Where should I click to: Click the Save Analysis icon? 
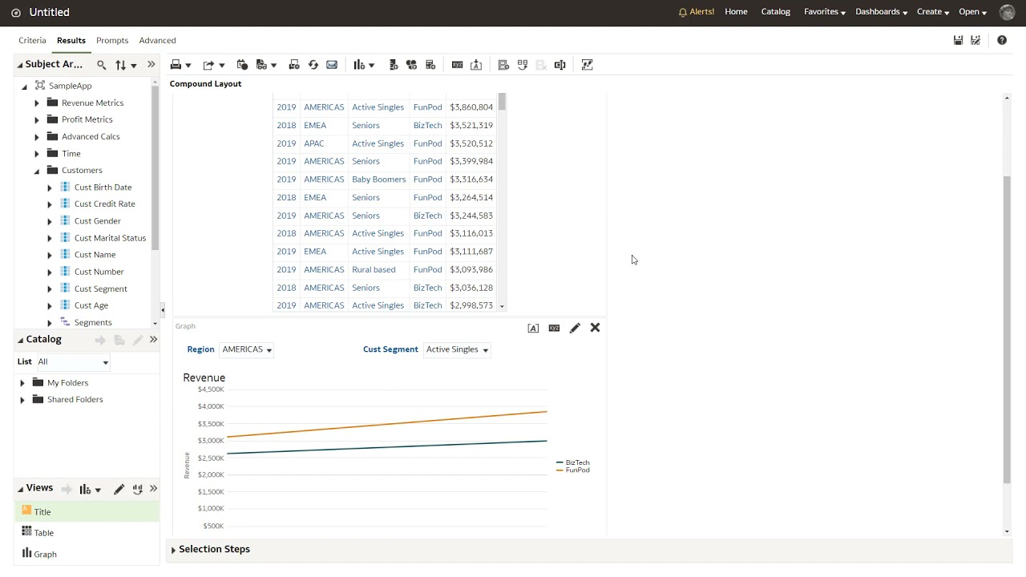pyautogui.click(x=958, y=40)
